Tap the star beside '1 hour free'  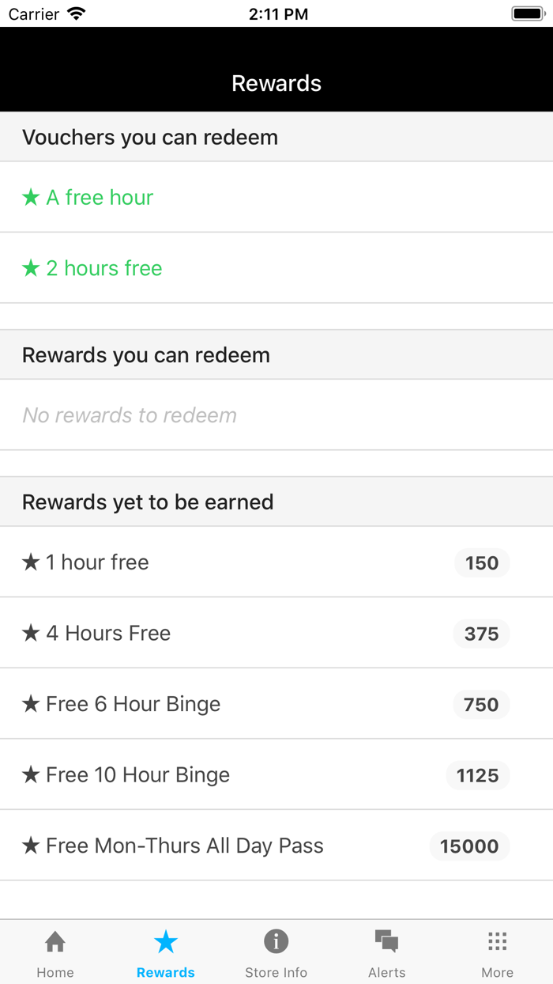30,562
